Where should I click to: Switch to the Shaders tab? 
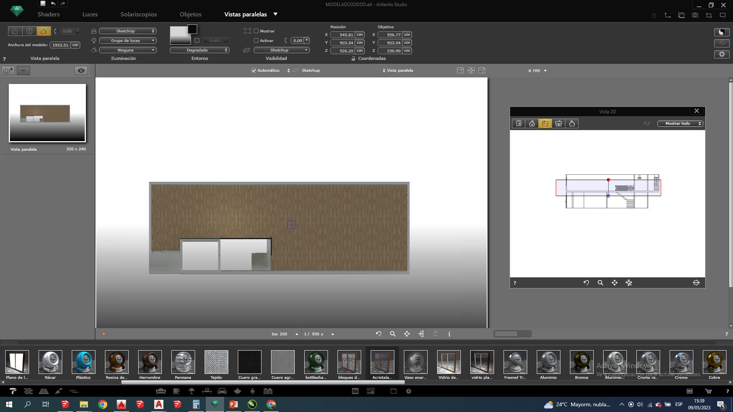(48, 14)
